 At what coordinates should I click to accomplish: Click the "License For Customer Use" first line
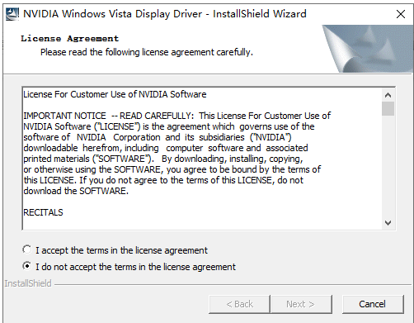pyautogui.click(x=115, y=94)
